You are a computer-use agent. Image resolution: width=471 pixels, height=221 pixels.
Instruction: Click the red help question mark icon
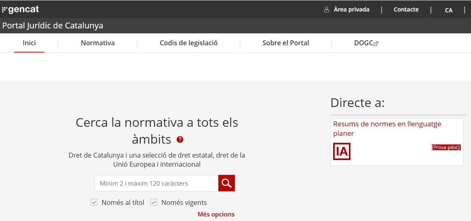pos(180,140)
